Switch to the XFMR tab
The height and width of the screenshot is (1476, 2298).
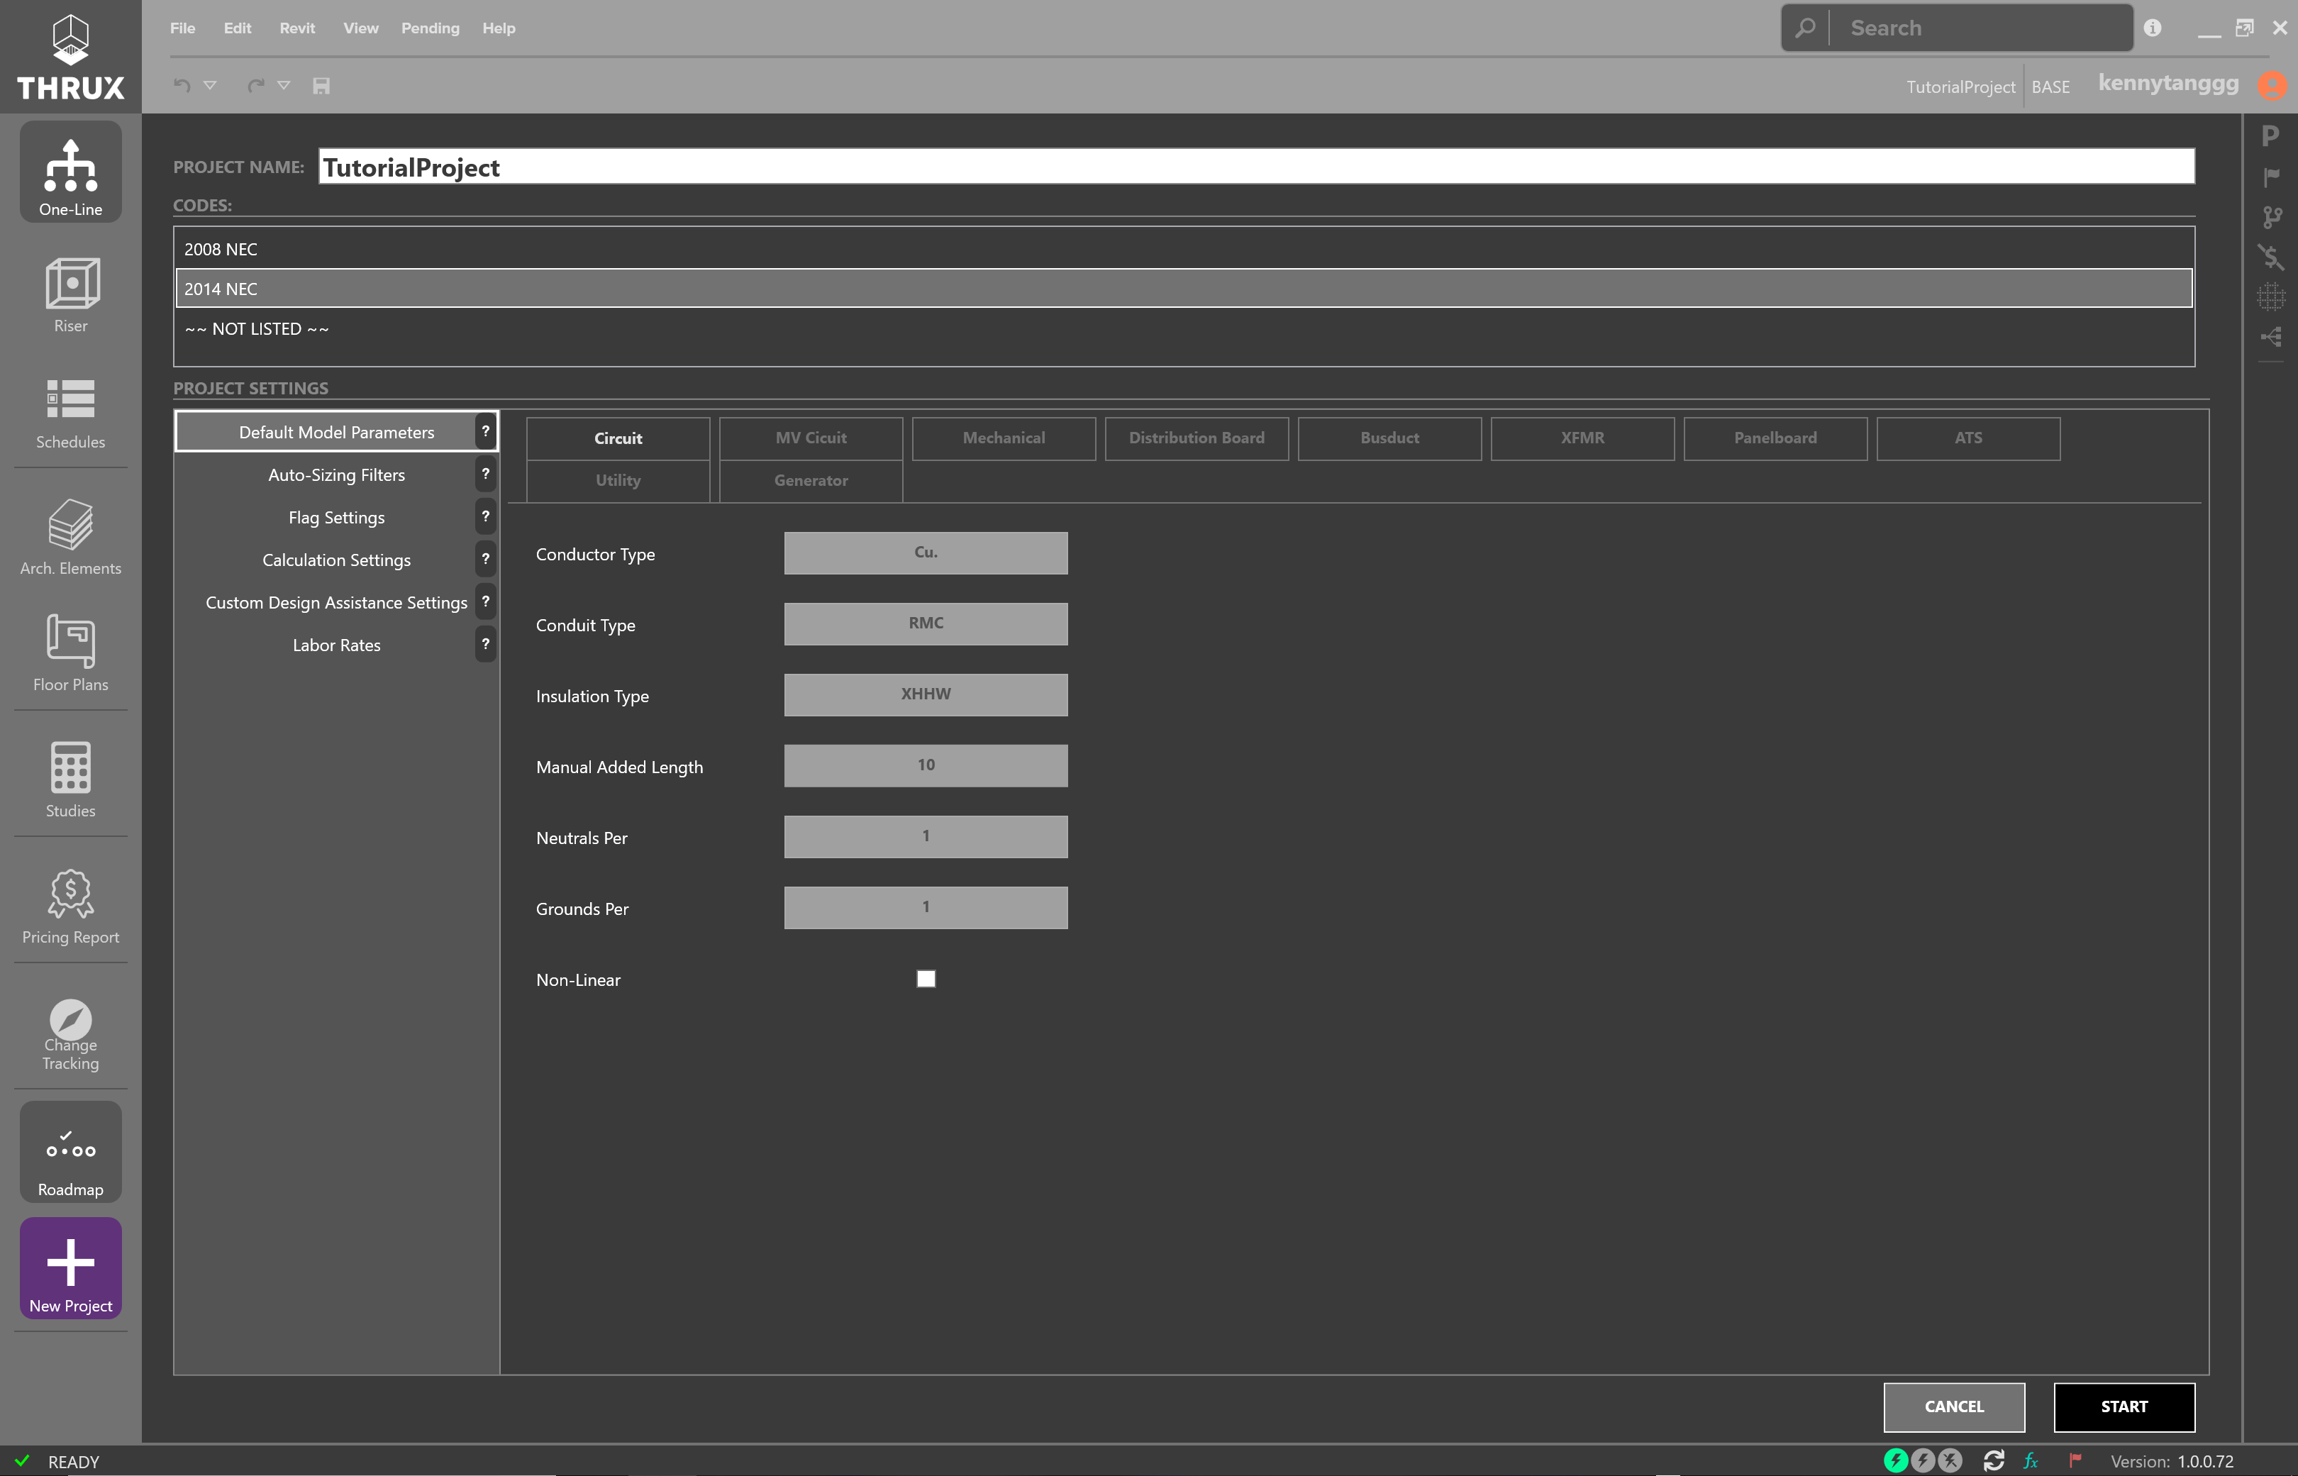tap(1582, 438)
